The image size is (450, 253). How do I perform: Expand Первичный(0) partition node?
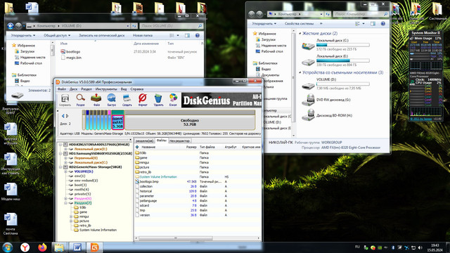(x=65, y=158)
